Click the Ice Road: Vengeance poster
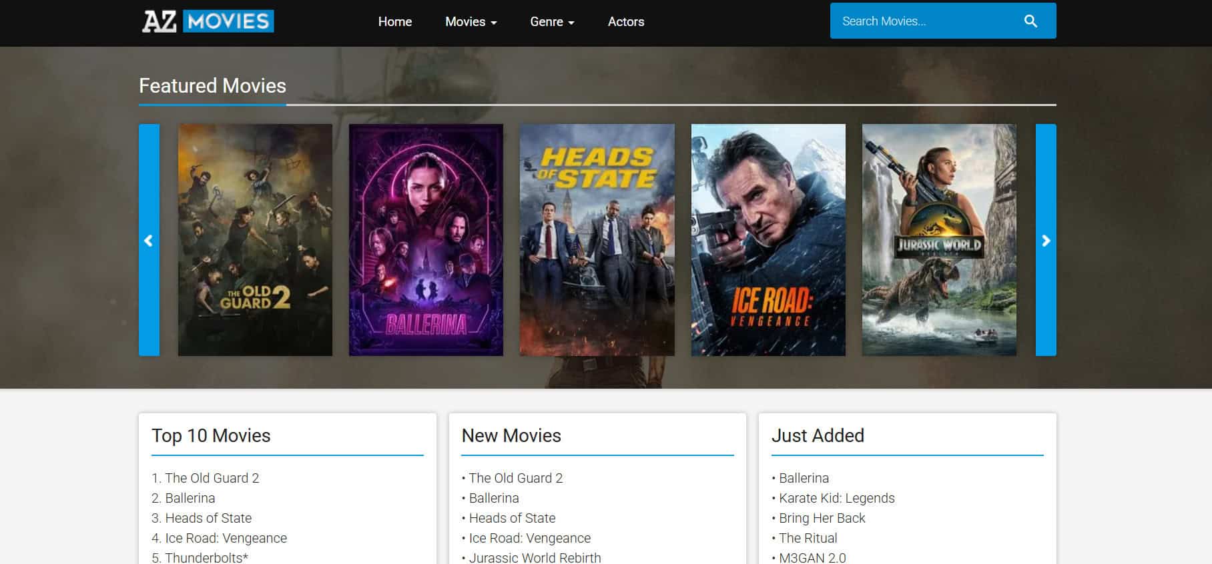The image size is (1212, 564). [x=768, y=240]
